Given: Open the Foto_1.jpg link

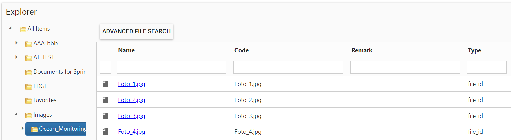Looking at the screenshot, I should pyautogui.click(x=132, y=84).
